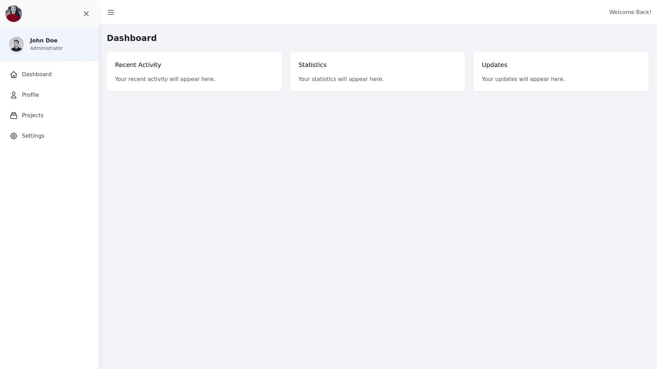Click the Dashboard page heading
The image size is (657, 369).
point(132,38)
